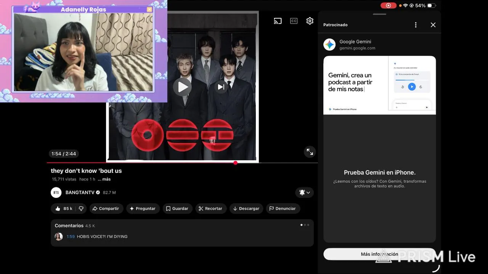Skip to the next video
Viewport: 488px width, 274px height.
coord(221,87)
